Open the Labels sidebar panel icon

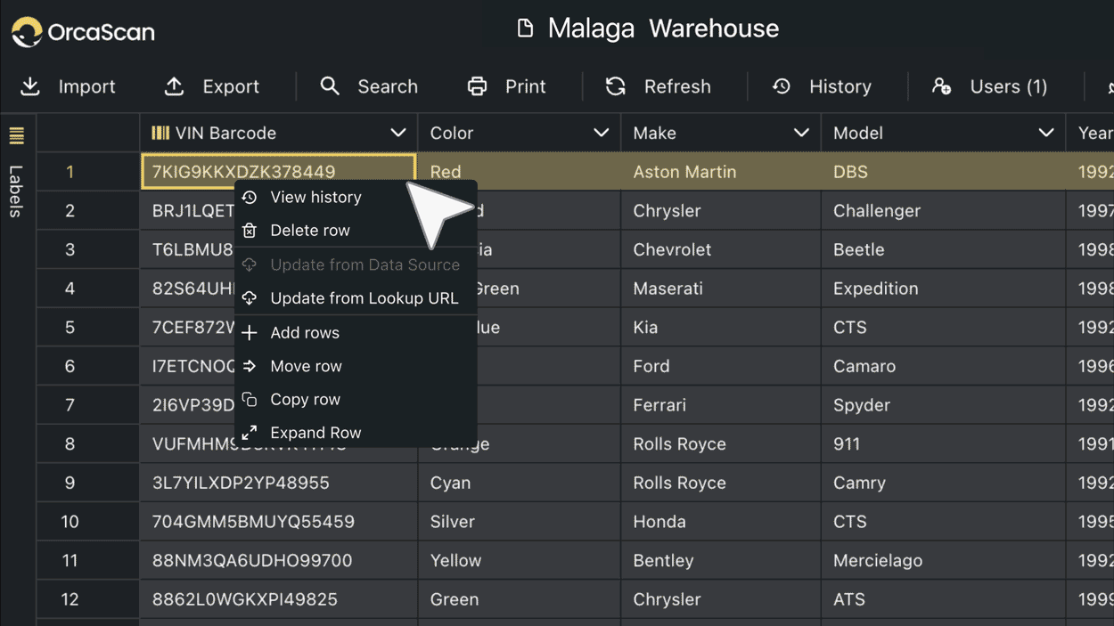pyautogui.click(x=17, y=135)
